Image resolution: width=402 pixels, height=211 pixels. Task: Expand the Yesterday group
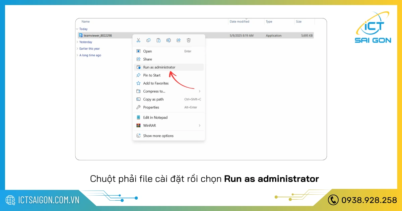pyautogui.click(x=77, y=42)
